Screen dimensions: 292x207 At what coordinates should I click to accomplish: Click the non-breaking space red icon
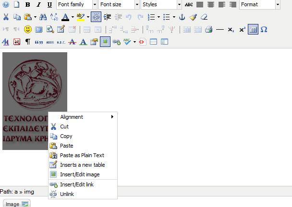tap(17, 42)
